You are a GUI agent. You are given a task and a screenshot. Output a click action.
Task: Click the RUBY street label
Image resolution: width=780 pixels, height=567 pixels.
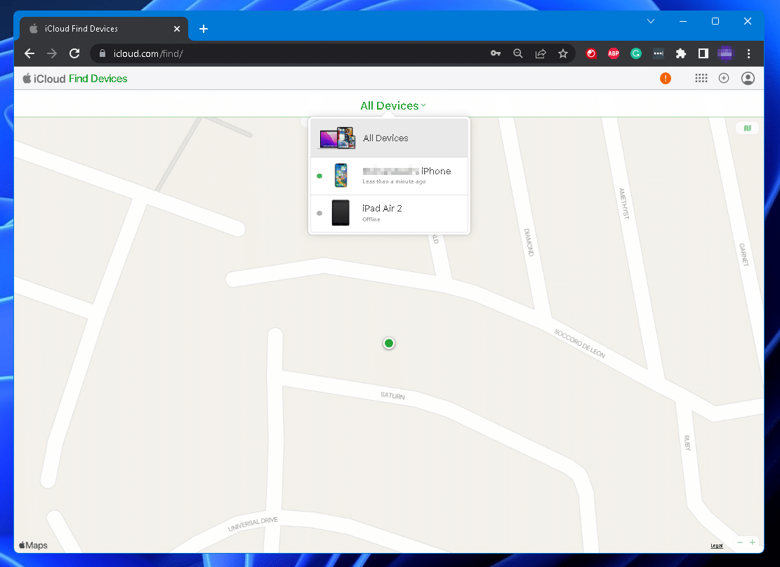[687, 443]
